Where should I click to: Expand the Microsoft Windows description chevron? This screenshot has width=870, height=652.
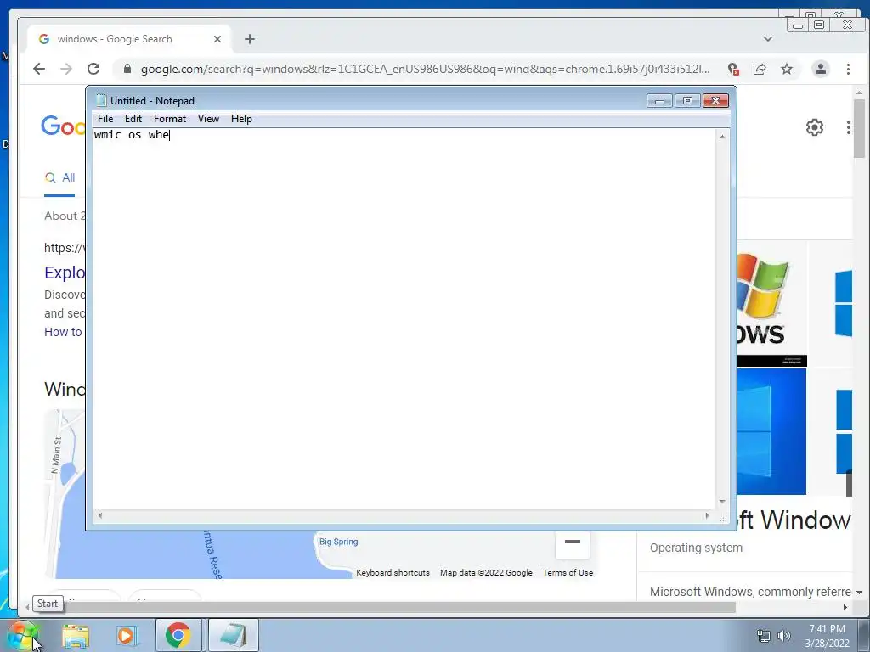pos(860,593)
